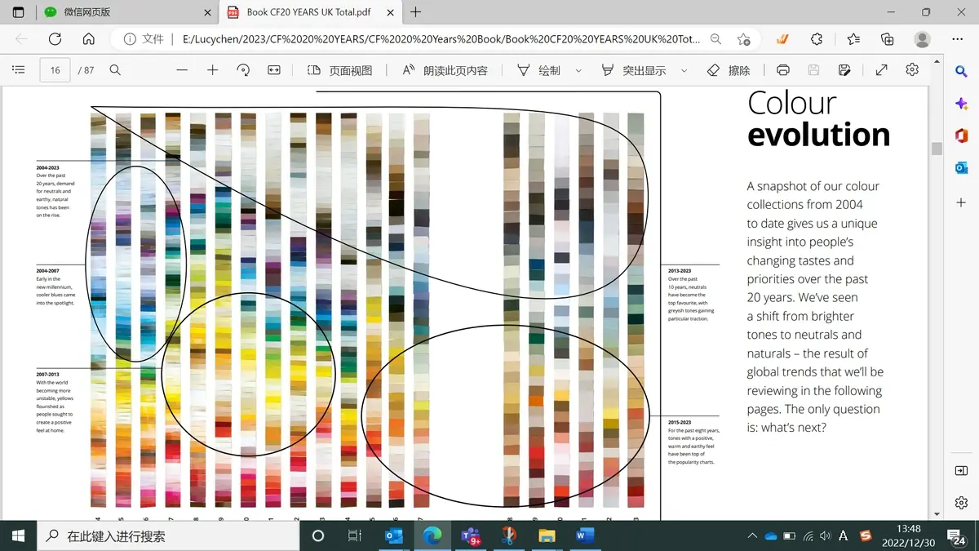This screenshot has height=551, width=979.
Task: Zoom out with the minus button
Action: [182, 70]
